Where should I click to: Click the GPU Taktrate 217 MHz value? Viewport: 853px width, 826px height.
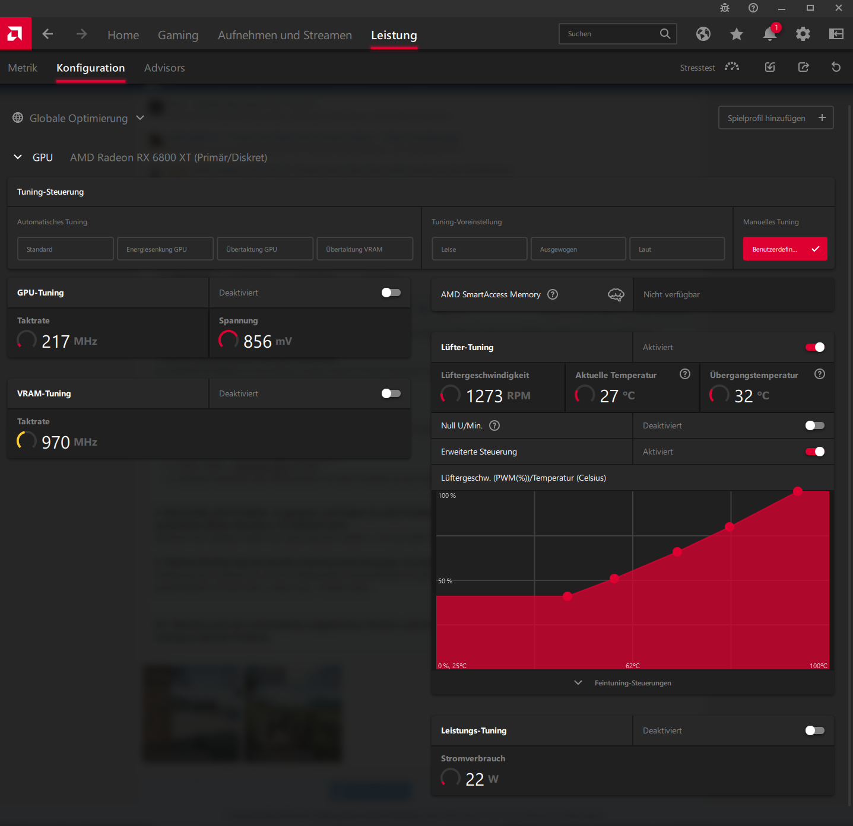tap(69, 341)
